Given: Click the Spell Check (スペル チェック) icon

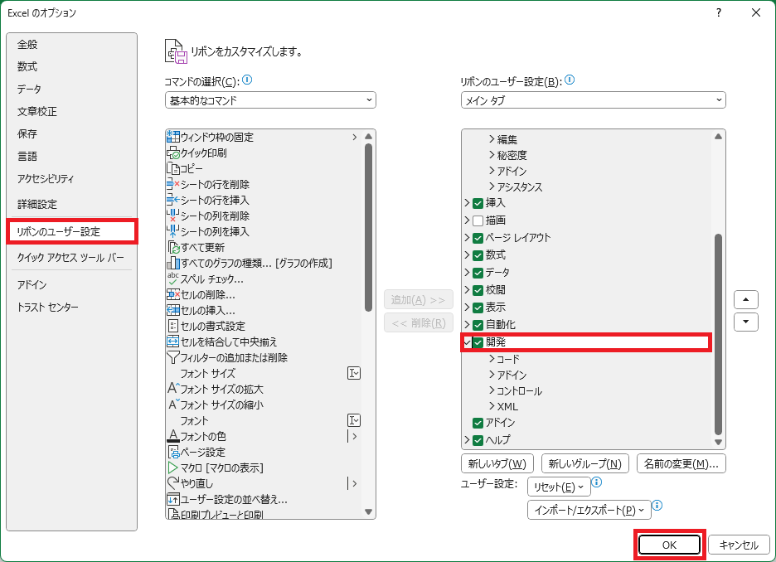Looking at the screenshot, I should click(x=173, y=279).
